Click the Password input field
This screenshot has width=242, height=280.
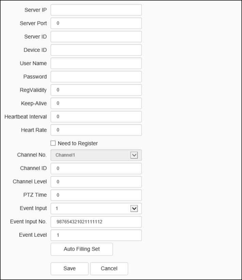pyautogui.click(x=96, y=76)
